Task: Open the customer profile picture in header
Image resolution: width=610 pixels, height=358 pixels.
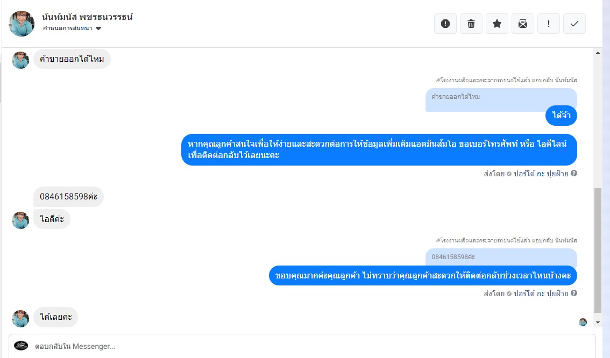Action: point(22,24)
